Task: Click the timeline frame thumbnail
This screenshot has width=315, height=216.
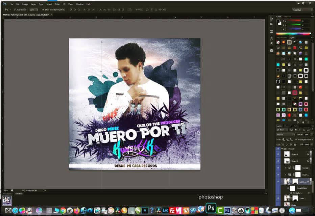Action: [7, 200]
